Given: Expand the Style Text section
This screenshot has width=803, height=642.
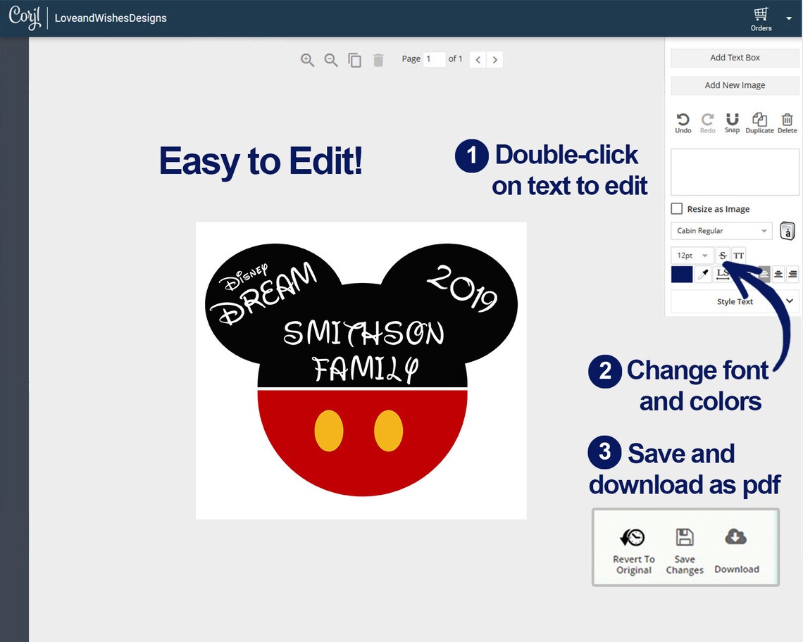Looking at the screenshot, I should click(735, 301).
